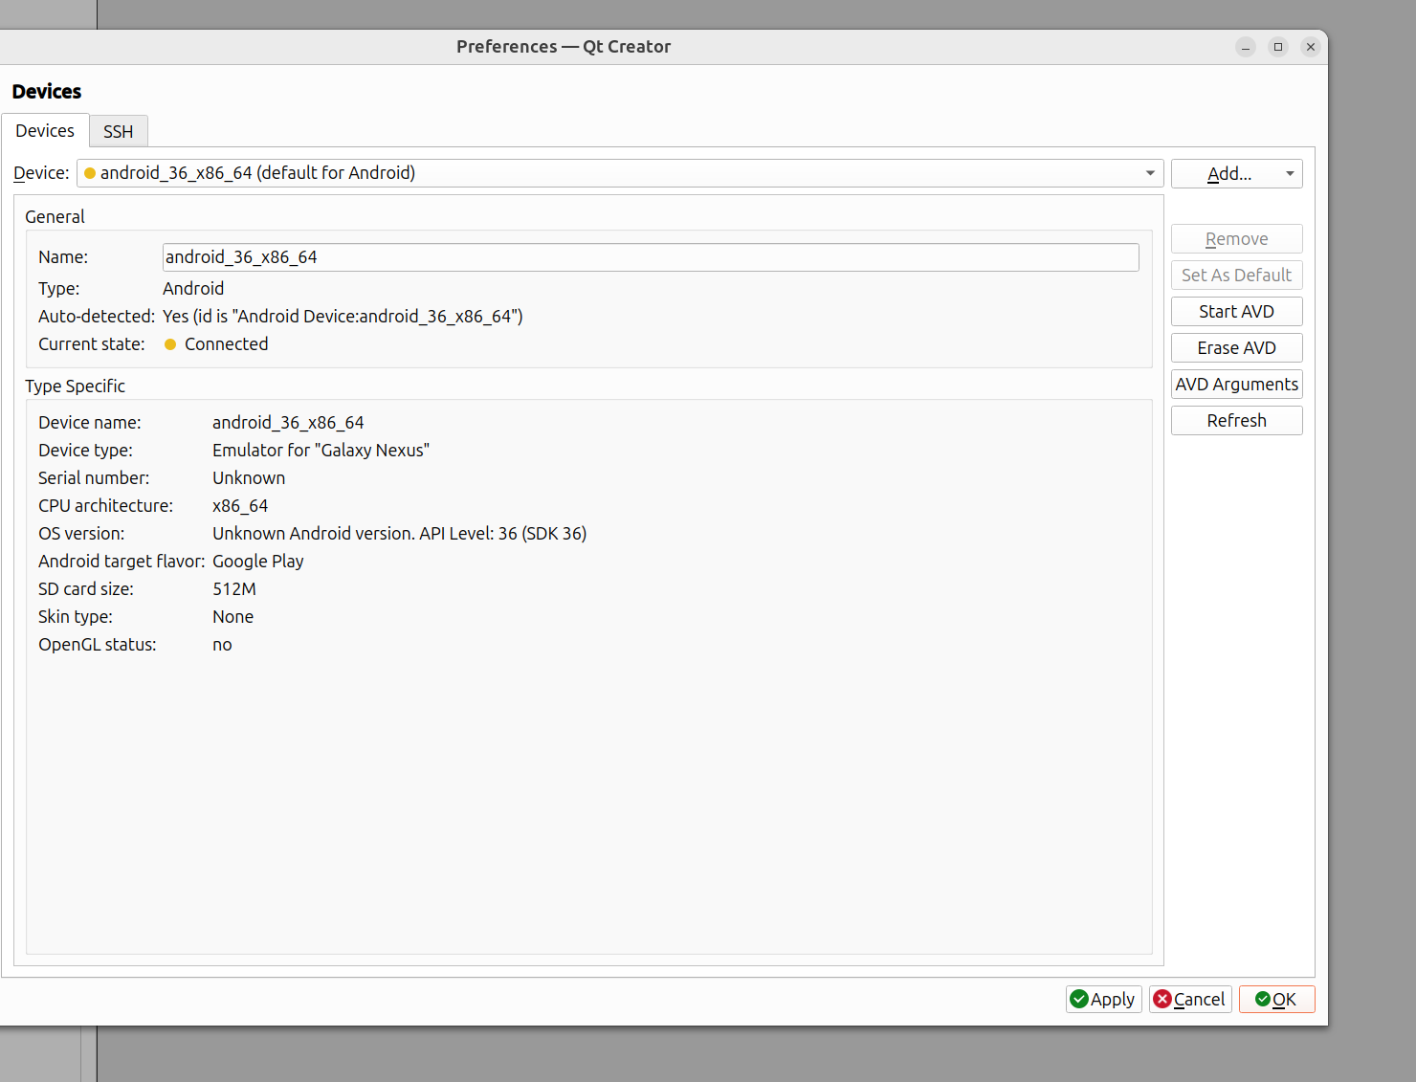Open the Add... dropdown button
The width and height of the screenshot is (1416, 1082).
pos(1236,173)
